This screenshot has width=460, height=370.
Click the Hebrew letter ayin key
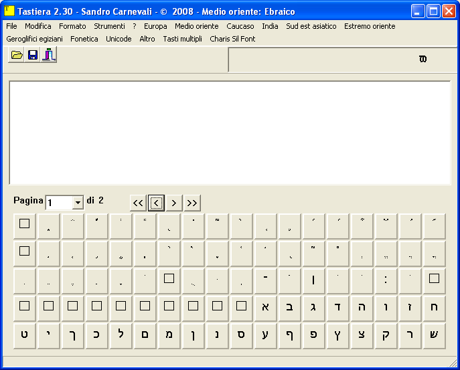(x=265, y=335)
